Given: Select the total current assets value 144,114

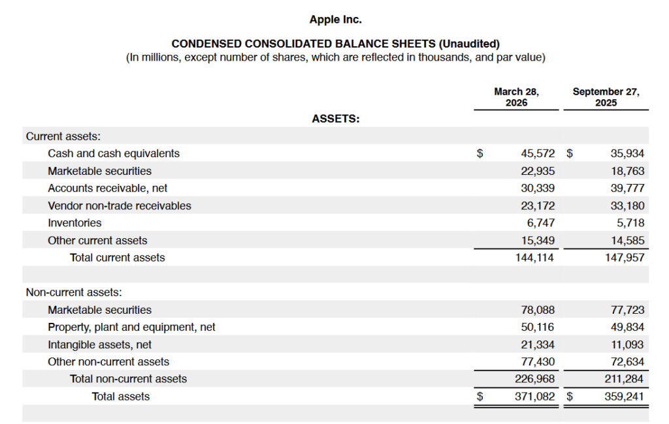Looking at the screenshot, I should tap(534, 258).
